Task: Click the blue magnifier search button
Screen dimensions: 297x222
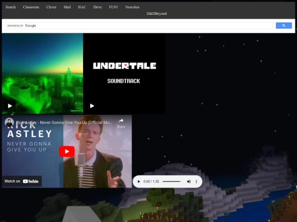Action: (284, 25)
